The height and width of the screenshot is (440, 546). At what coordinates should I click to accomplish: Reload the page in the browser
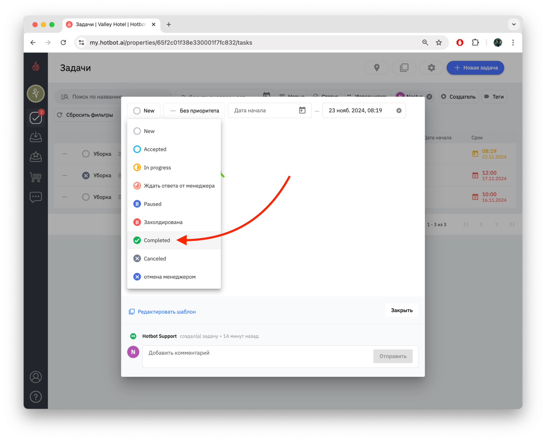(63, 43)
